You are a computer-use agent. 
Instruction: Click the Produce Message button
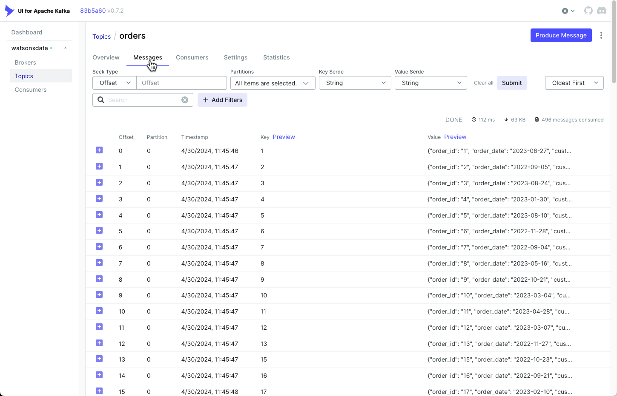pos(561,35)
